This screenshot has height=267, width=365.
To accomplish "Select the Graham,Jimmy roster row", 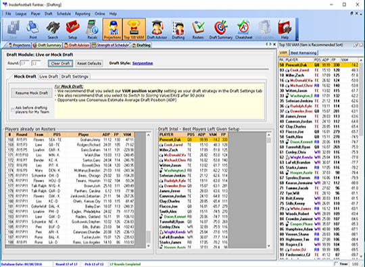I will (70, 140).
